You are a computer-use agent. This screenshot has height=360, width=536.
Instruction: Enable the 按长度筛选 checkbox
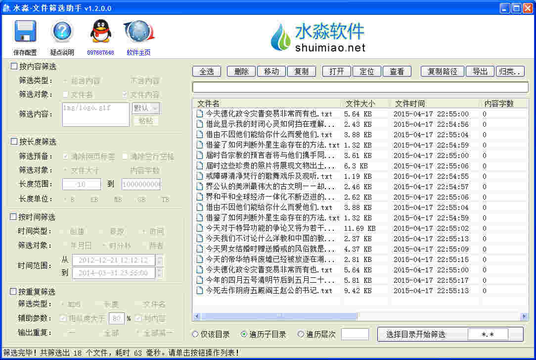tap(14, 141)
